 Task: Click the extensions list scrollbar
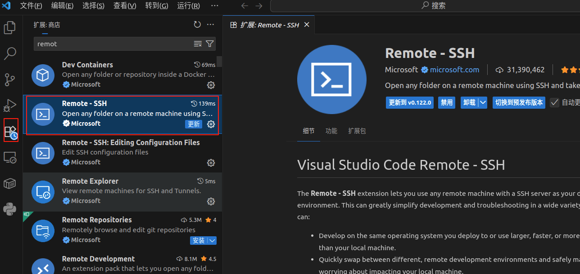pos(219,61)
